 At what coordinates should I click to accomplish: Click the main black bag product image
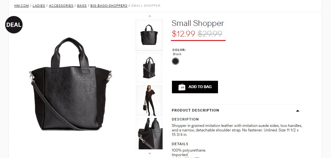pyautogui.click(x=71, y=84)
